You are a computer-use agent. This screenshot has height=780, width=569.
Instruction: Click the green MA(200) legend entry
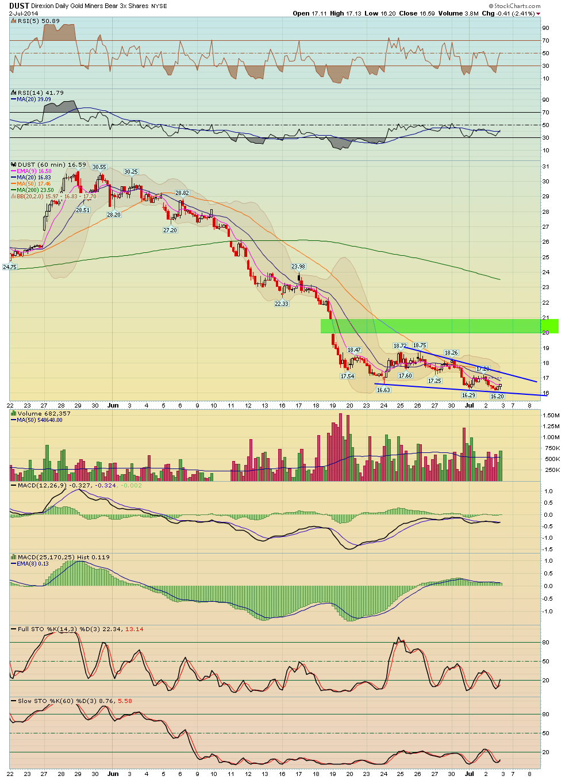(34, 190)
